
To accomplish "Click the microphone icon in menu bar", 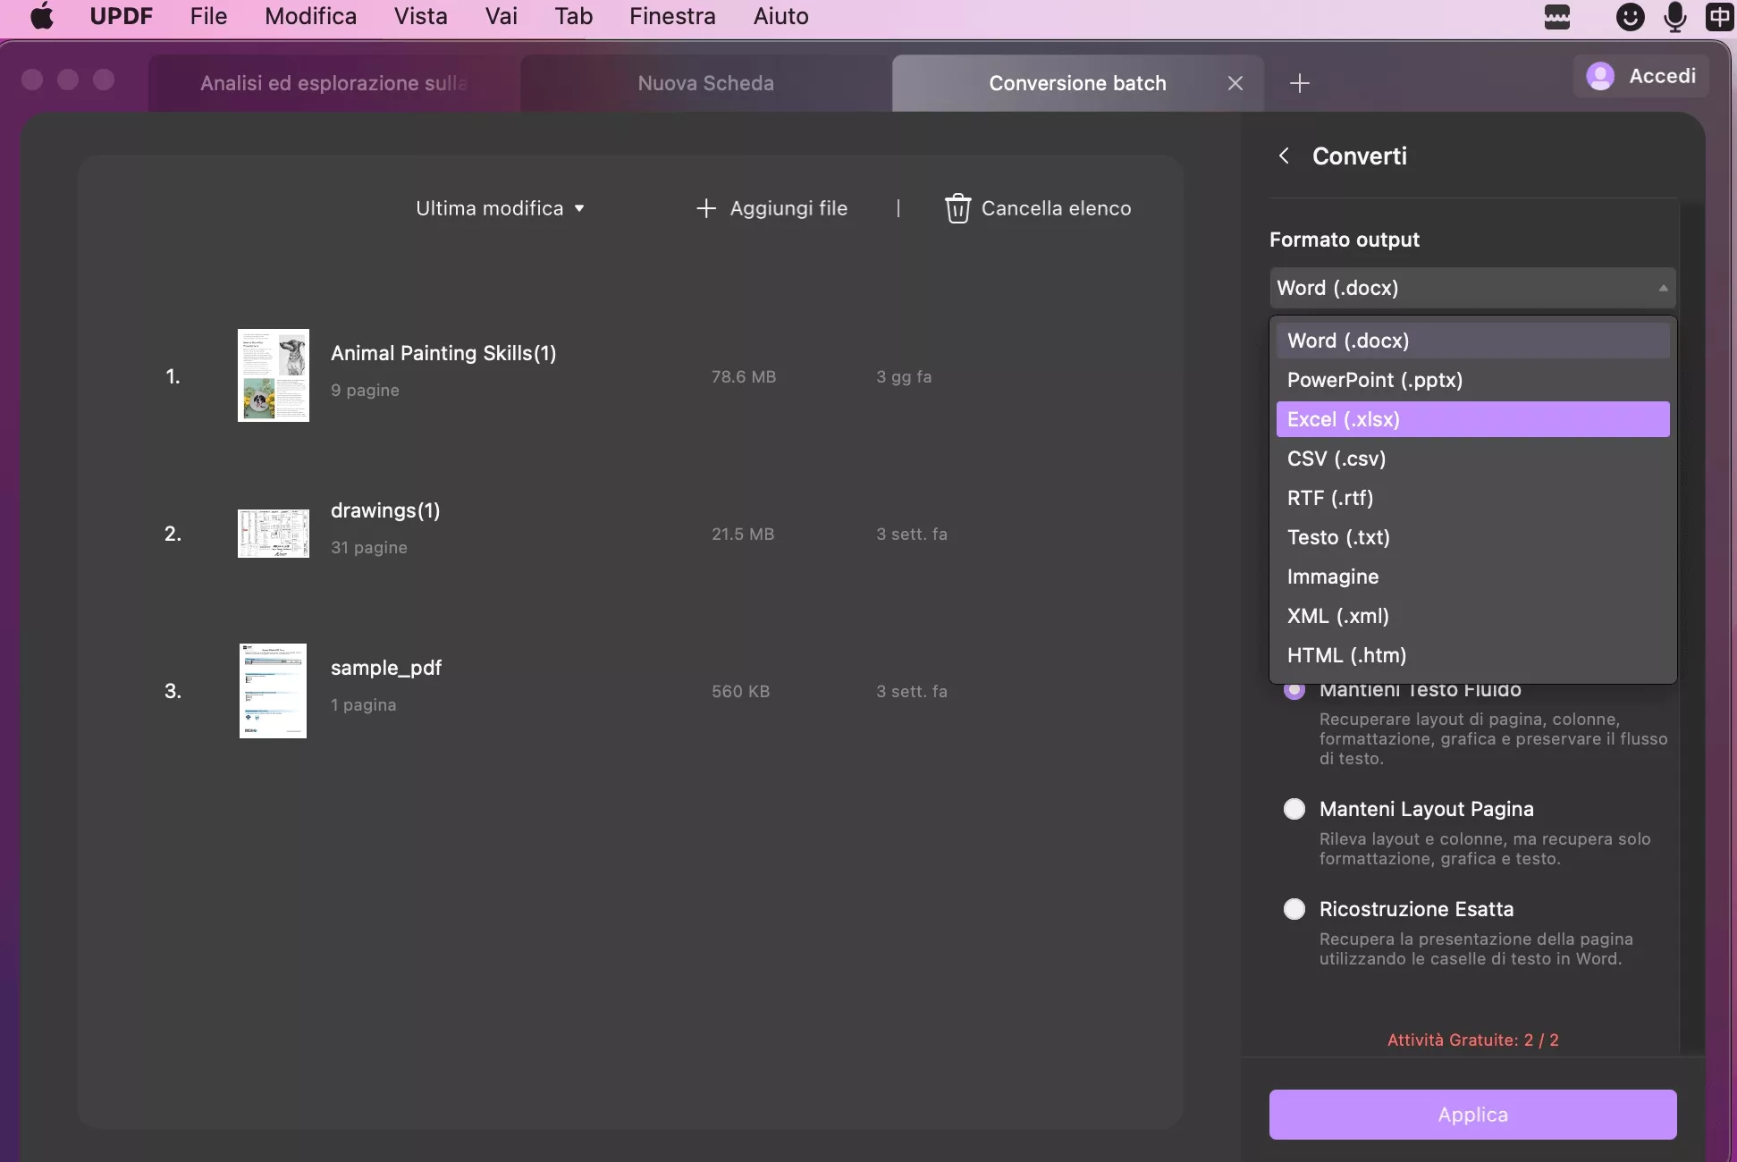I will point(1675,16).
